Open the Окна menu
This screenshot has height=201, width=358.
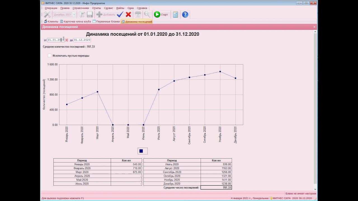[x=130, y=8]
